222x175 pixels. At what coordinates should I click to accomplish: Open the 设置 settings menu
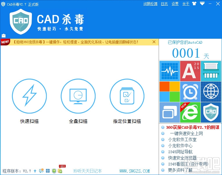click(x=175, y=4)
